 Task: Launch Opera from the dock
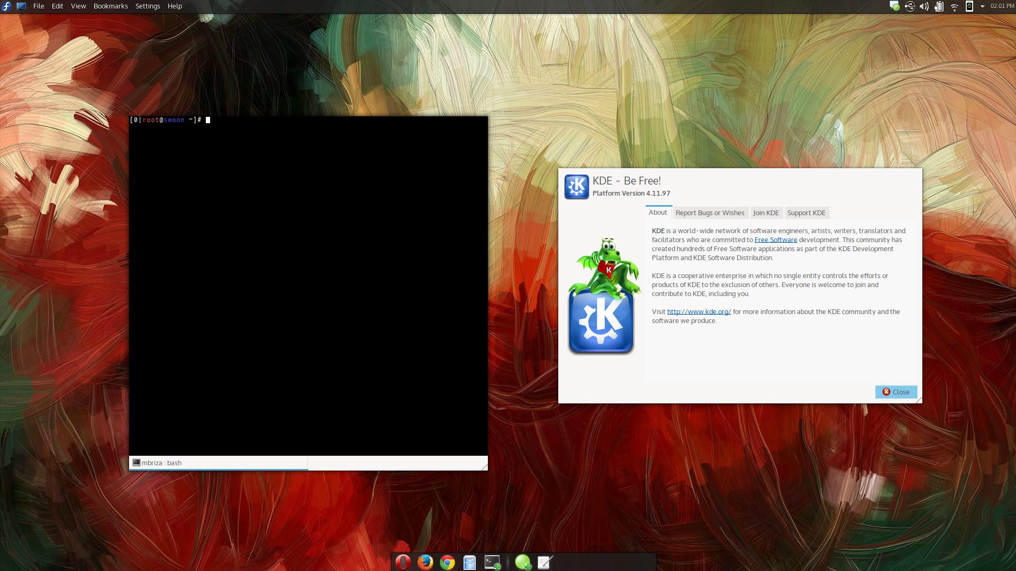pyautogui.click(x=403, y=562)
